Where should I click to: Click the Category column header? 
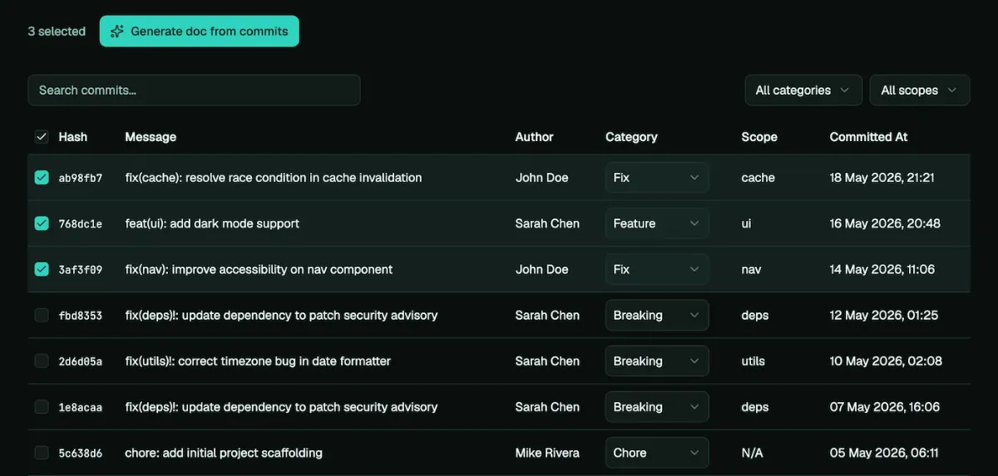point(631,137)
